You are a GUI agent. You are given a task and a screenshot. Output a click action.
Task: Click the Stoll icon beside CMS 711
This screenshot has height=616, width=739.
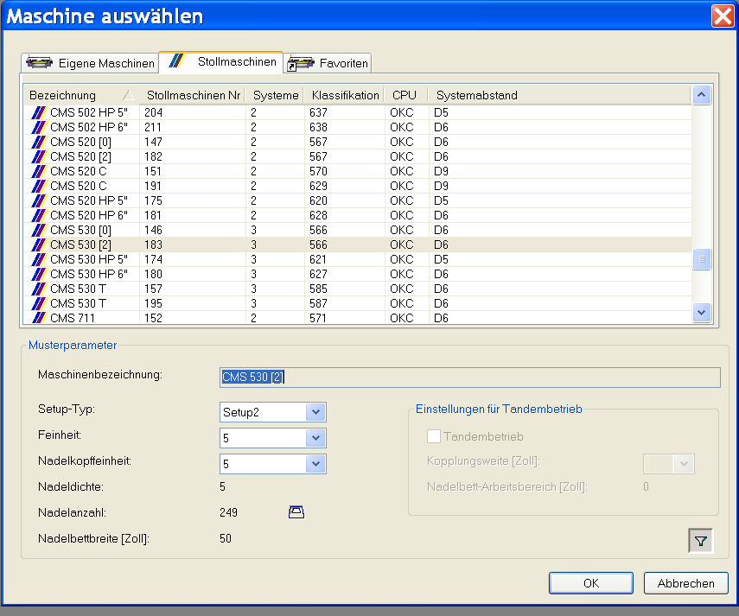38,318
